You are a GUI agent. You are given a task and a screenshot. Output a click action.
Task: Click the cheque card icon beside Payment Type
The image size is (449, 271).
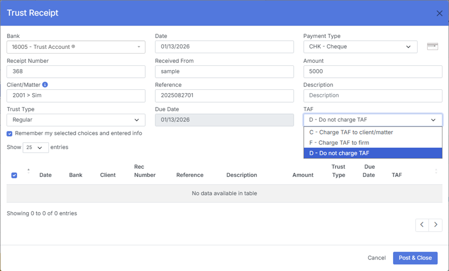coord(432,47)
